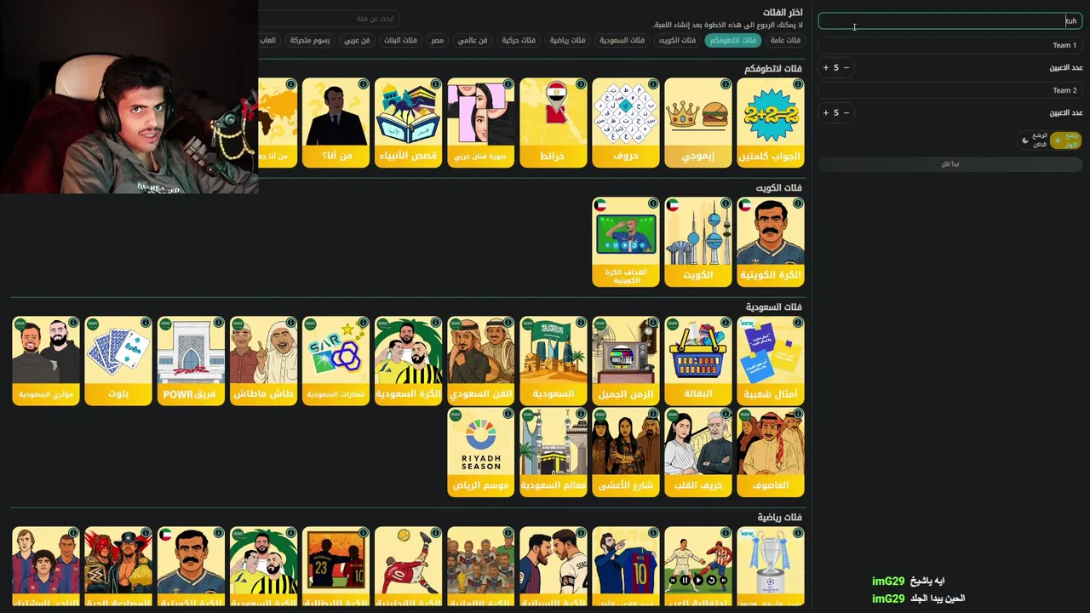The width and height of the screenshot is (1090, 613).
Task: Open info icon on فريق POWR card
Action: point(219,323)
